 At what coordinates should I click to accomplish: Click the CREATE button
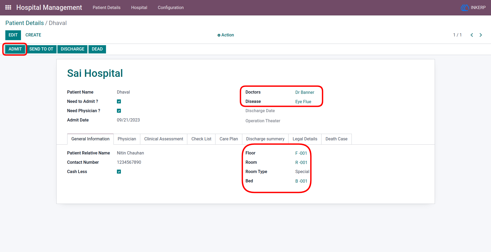pos(33,35)
